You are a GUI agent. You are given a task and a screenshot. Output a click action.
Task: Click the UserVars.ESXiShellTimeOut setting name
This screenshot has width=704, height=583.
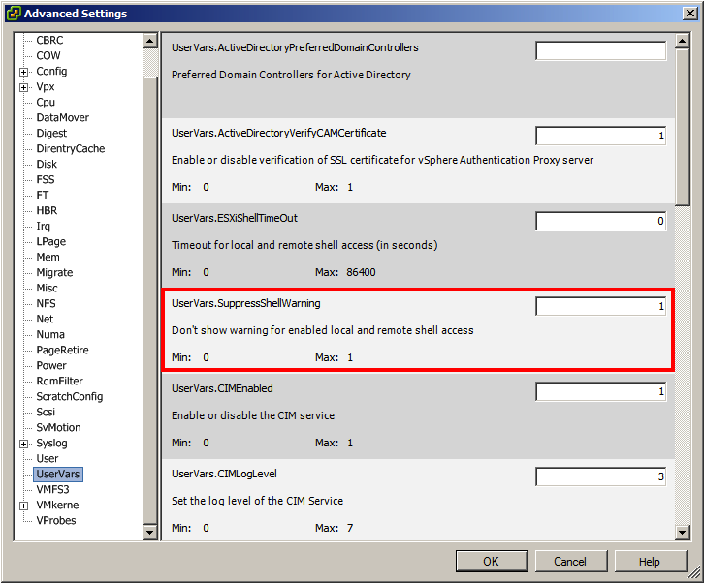(235, 218)
